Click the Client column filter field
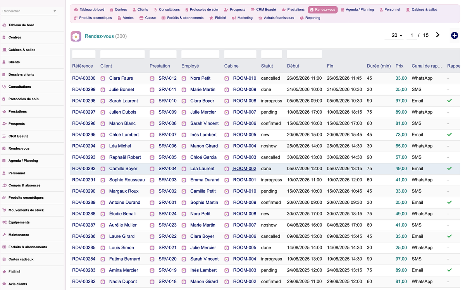 click(x=122, y=54)
